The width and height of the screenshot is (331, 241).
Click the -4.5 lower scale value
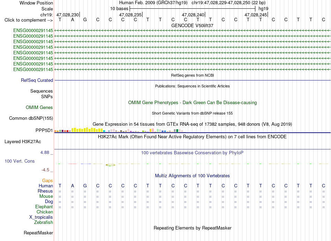pos(45,170)
